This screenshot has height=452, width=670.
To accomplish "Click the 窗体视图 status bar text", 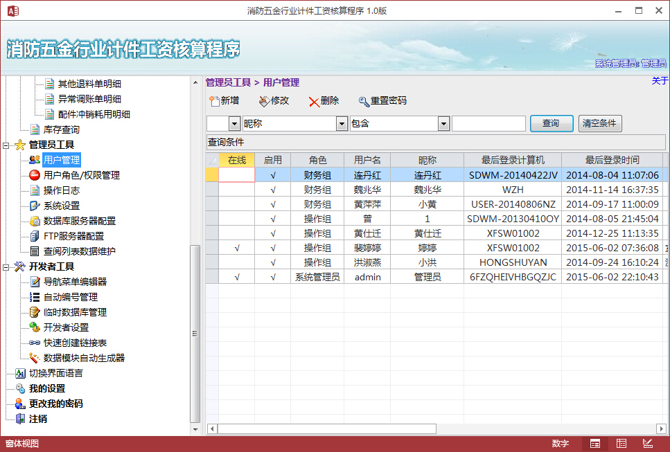I will 21,444.
